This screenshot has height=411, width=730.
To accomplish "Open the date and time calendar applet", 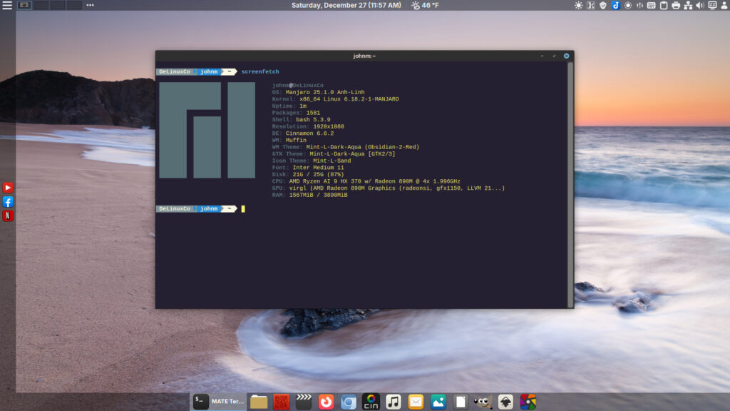I will point(346,6).
